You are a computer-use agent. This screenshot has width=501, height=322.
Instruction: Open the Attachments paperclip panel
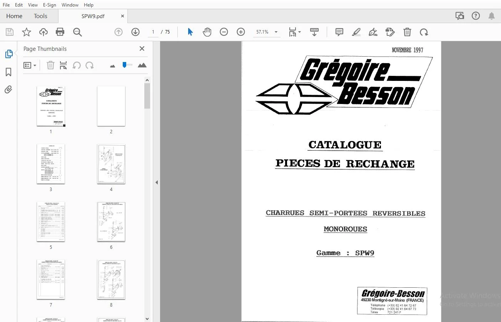click(x=8, y=90)
